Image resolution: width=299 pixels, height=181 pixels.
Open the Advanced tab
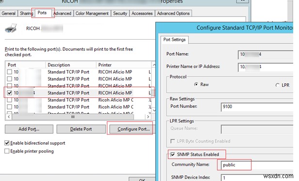[63, 14]
